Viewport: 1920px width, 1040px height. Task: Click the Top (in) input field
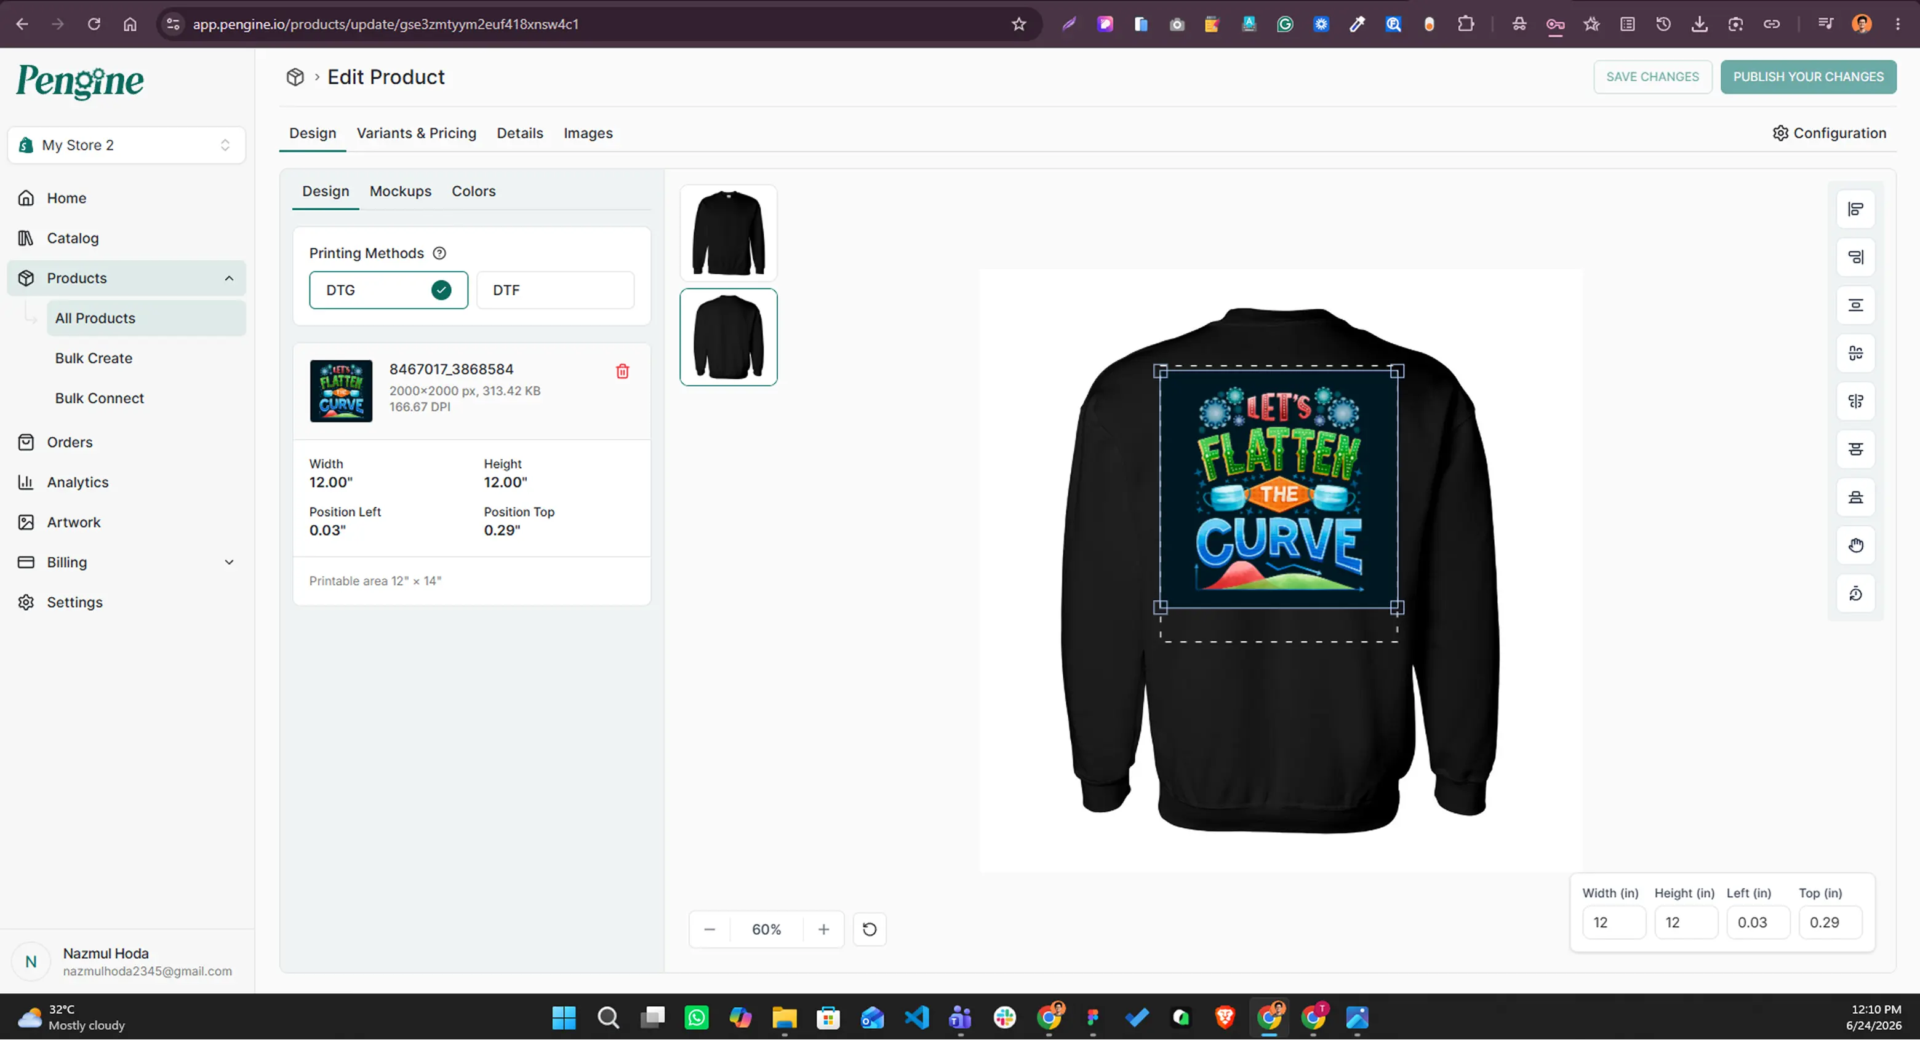point(1831,923)
